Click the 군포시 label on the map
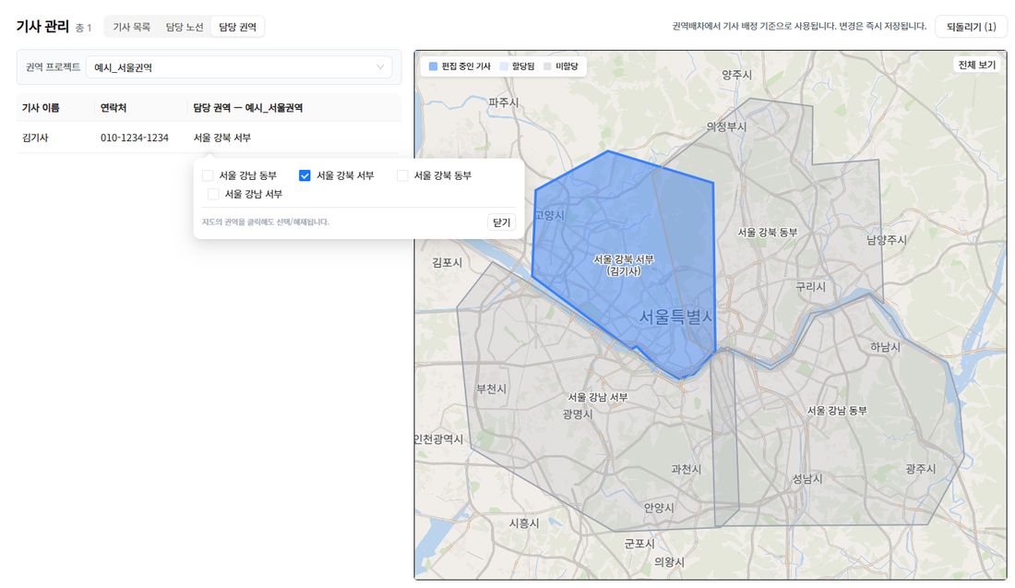 coord(639,544)
